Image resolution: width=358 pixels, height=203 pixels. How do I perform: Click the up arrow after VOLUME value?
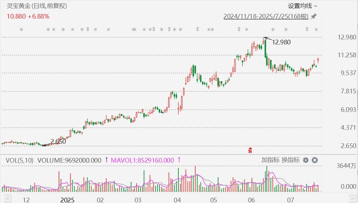[x=106, y=160]
